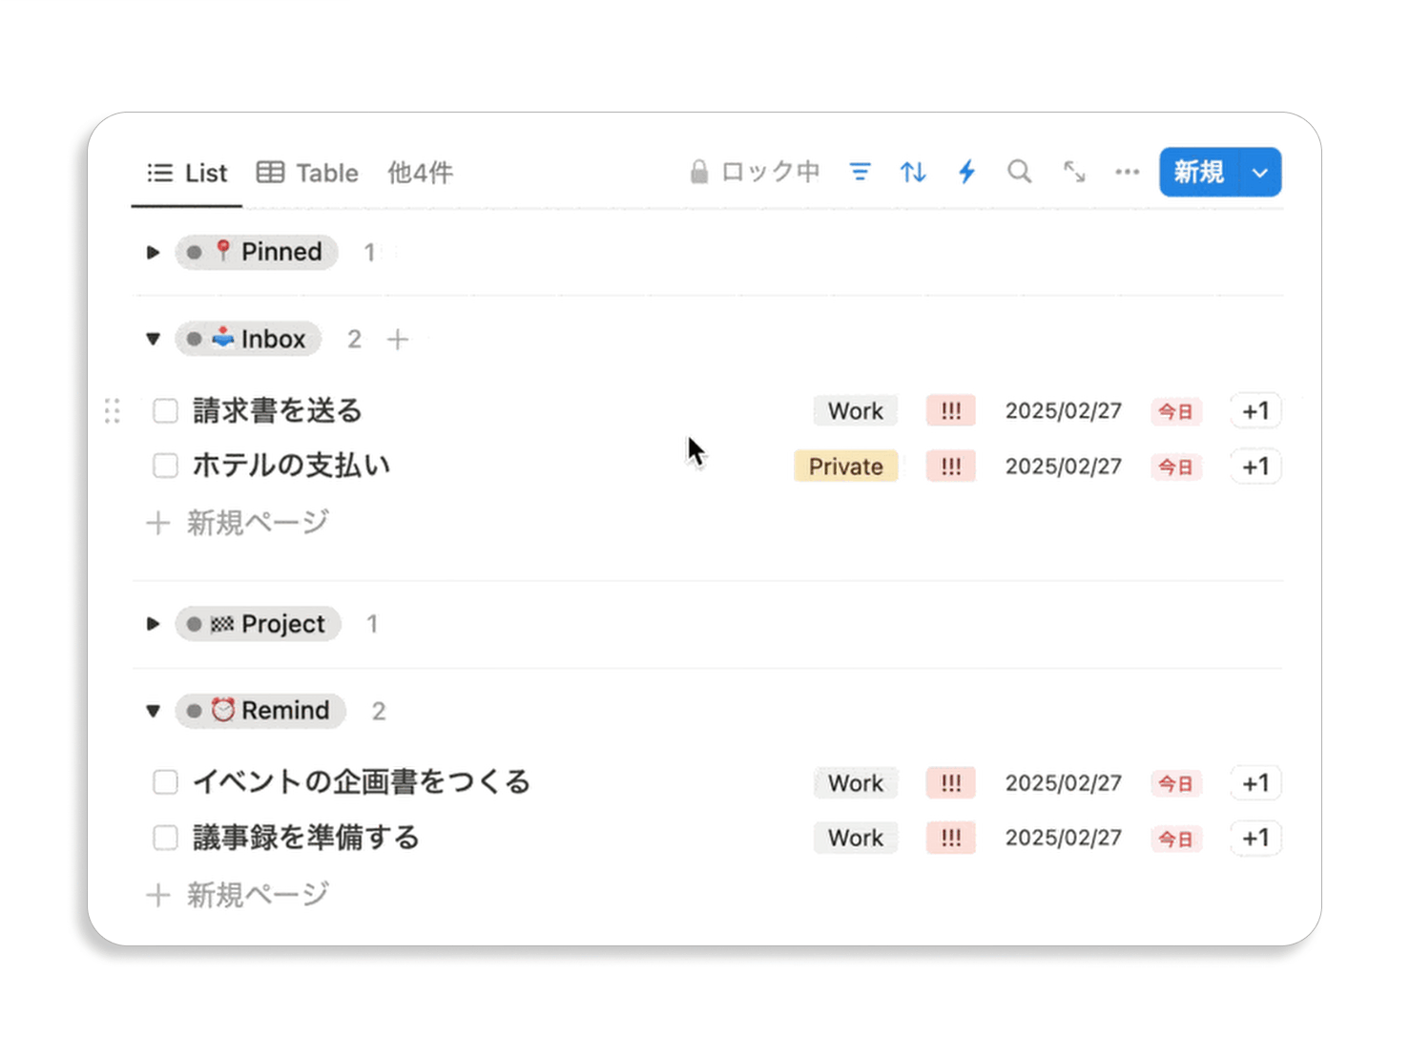
Task: Click the lock icon labeled ロック中
Action: 754,172
